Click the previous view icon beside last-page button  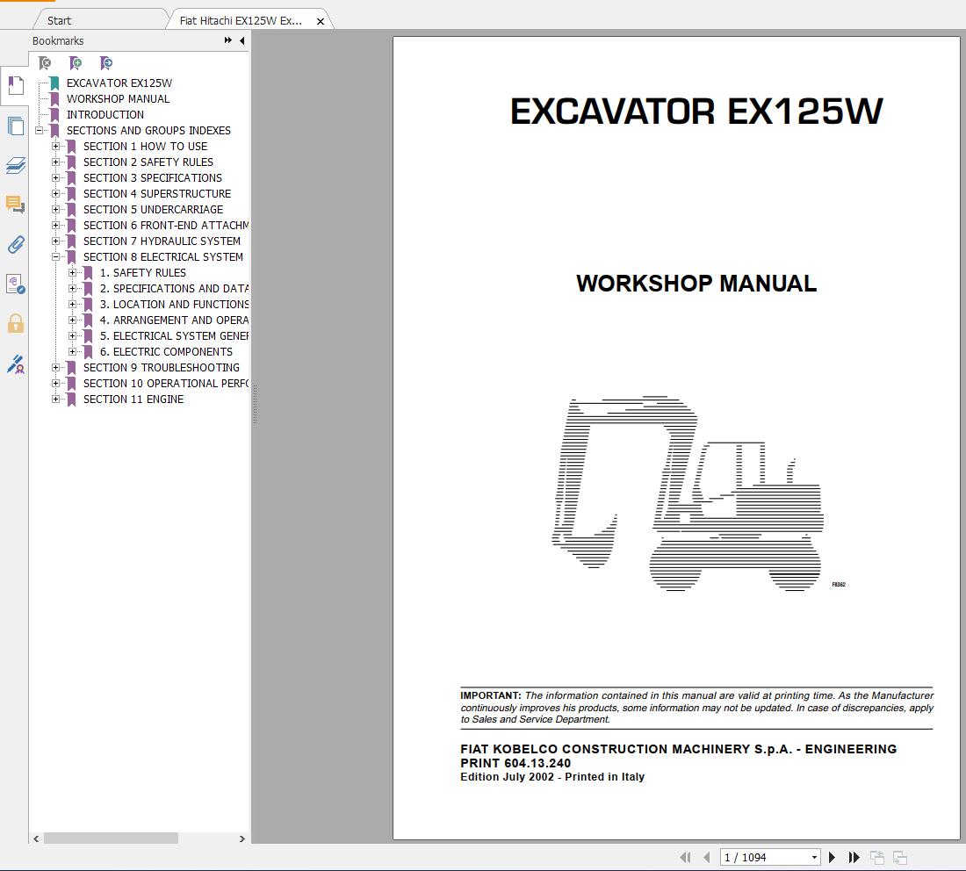pyautogui.click(x=877, y=857)
